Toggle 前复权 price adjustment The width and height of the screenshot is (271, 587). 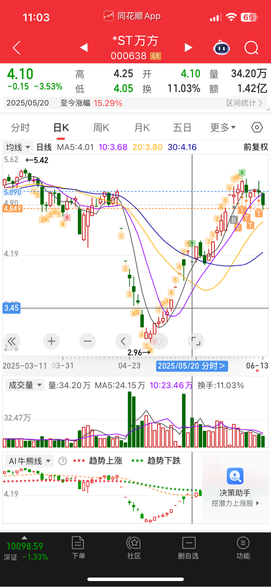(x=256, y=147)
